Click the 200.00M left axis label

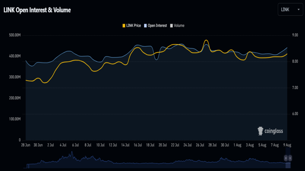[15, 98]
